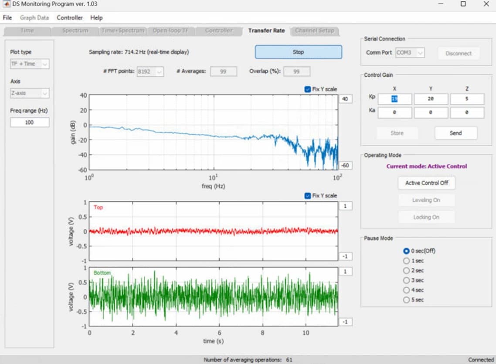Image resolution: width=496 pixels, height=364 pixels.
Task: Click Bottom plot upper limit field
Action: 346,272
